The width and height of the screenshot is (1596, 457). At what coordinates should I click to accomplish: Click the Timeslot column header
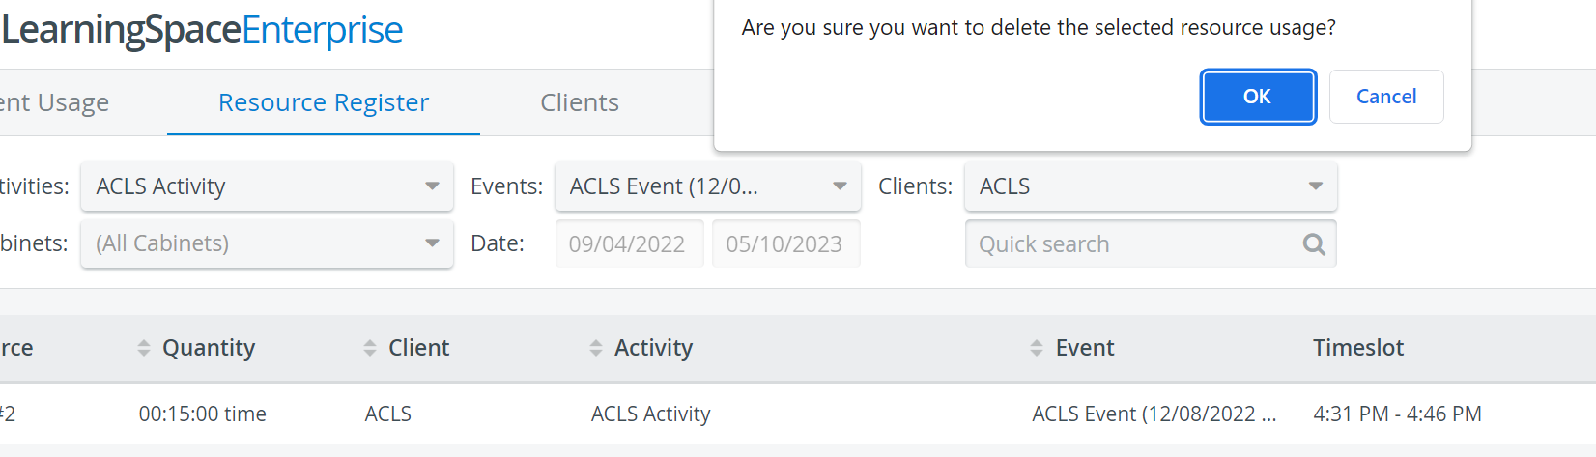(1358, 348)
